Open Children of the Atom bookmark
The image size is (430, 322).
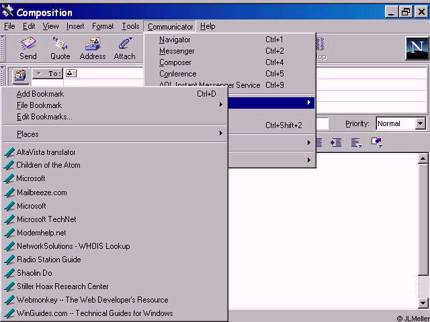tap(48, 165)
